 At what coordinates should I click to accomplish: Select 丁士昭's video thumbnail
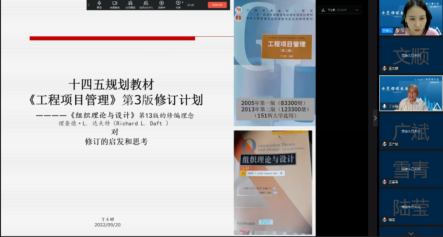410,93
